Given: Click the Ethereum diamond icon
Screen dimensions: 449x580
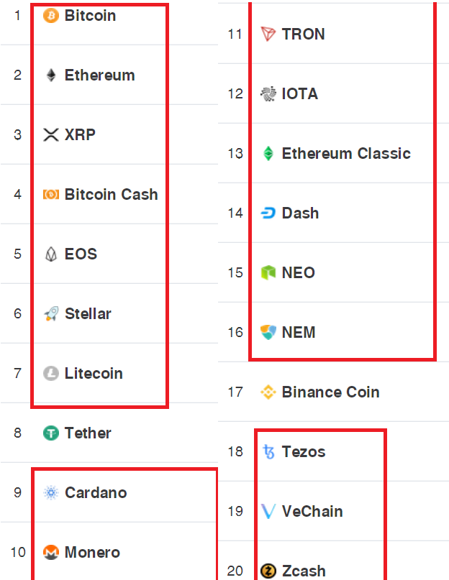Looking at the screenshot, I should pos(51,75).
